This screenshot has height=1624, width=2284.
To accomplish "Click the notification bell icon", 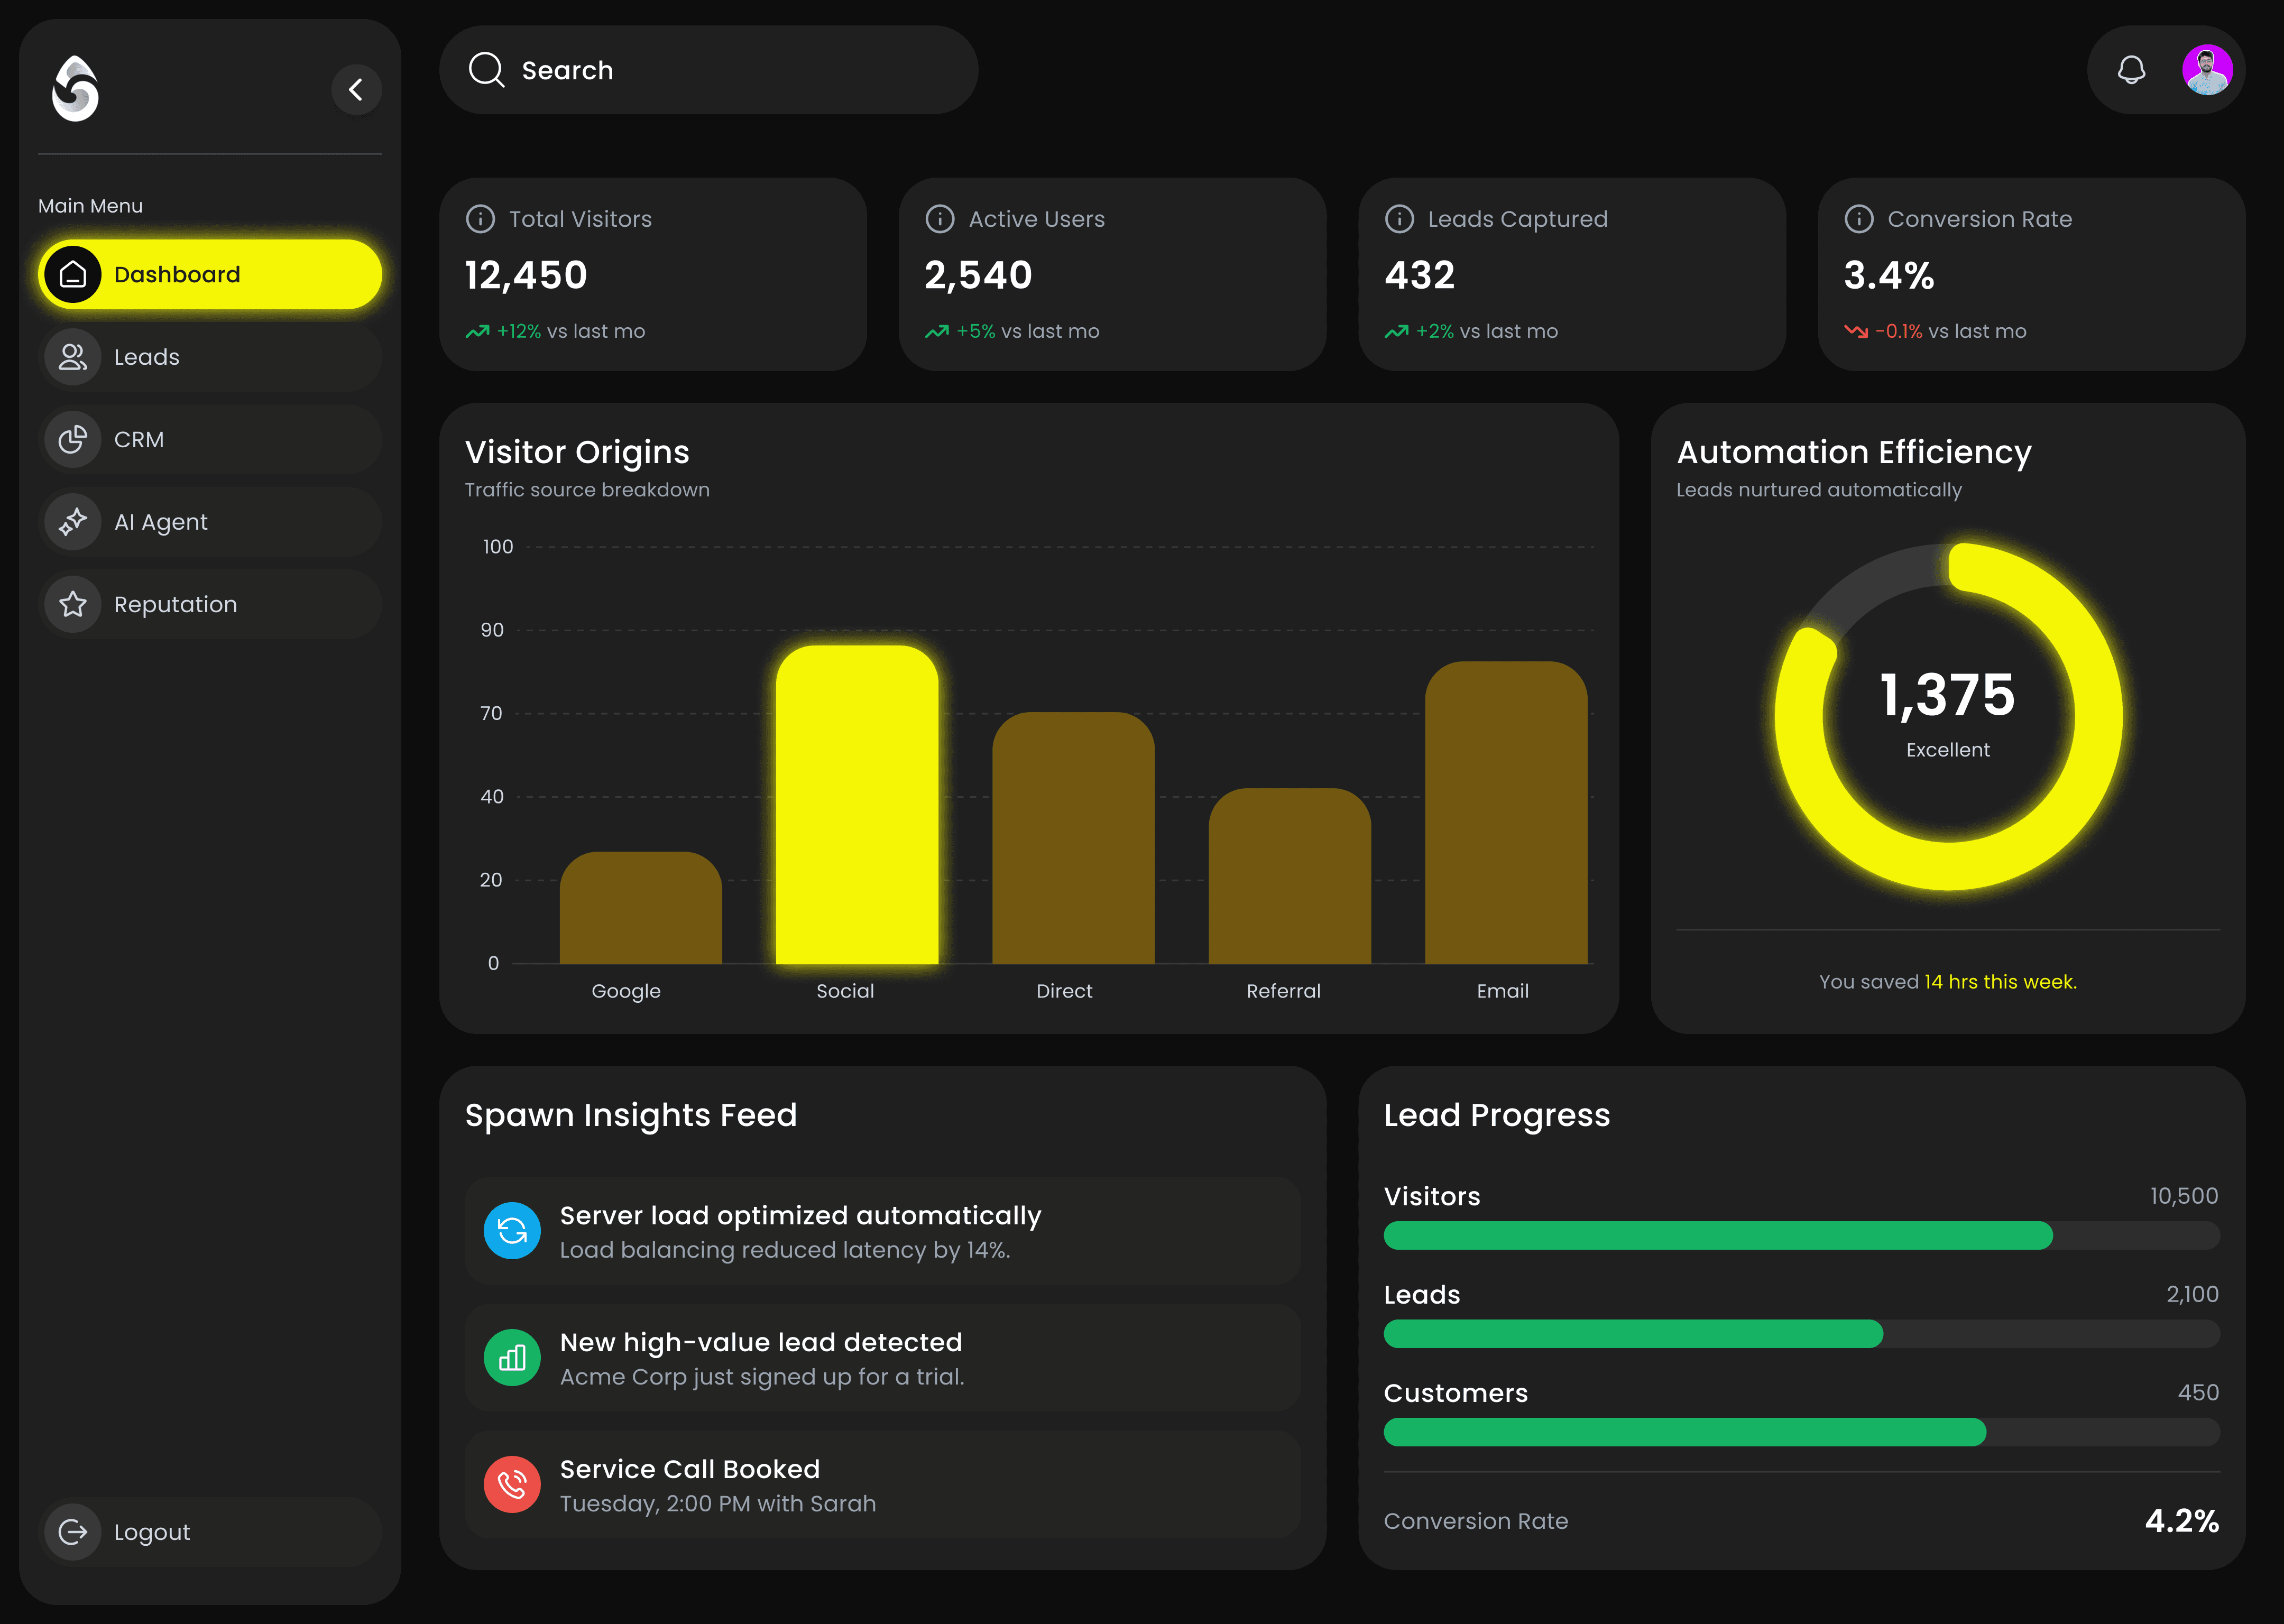I will tap(2131, 70).
